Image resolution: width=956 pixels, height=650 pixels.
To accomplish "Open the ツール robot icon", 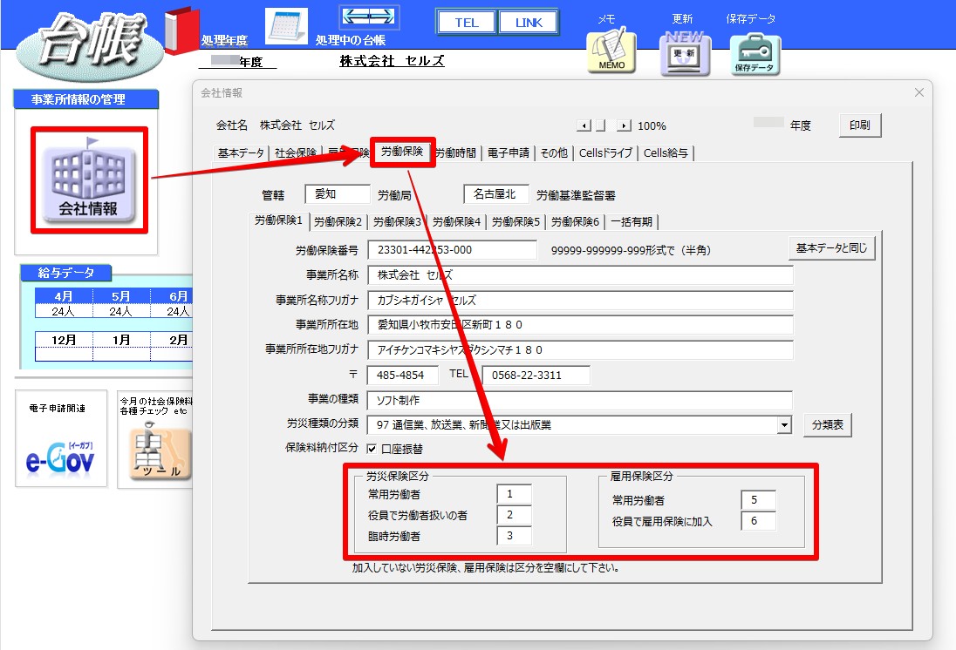I will pyautogui.click(x=160, y=452).
